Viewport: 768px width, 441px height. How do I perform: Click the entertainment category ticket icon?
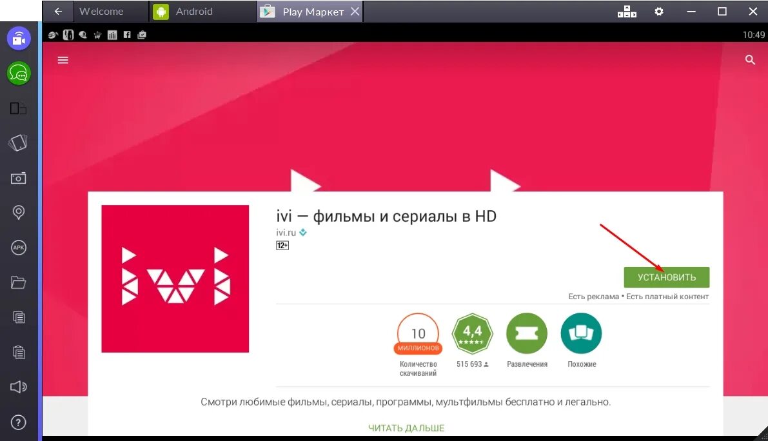527,333
